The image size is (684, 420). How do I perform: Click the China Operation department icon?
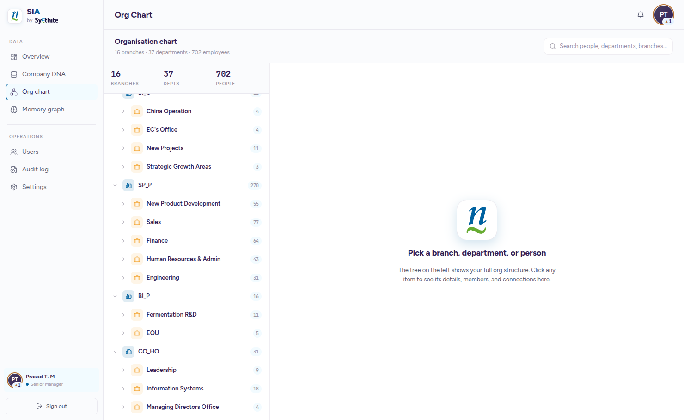point(137,111)
